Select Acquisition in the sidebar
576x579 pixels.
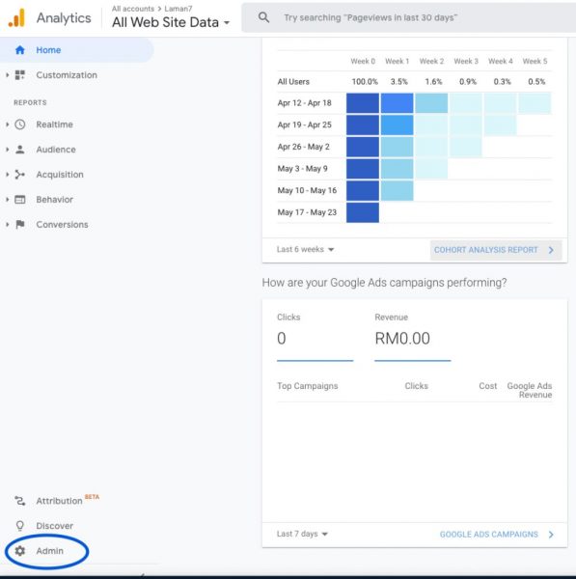[60, 175]
